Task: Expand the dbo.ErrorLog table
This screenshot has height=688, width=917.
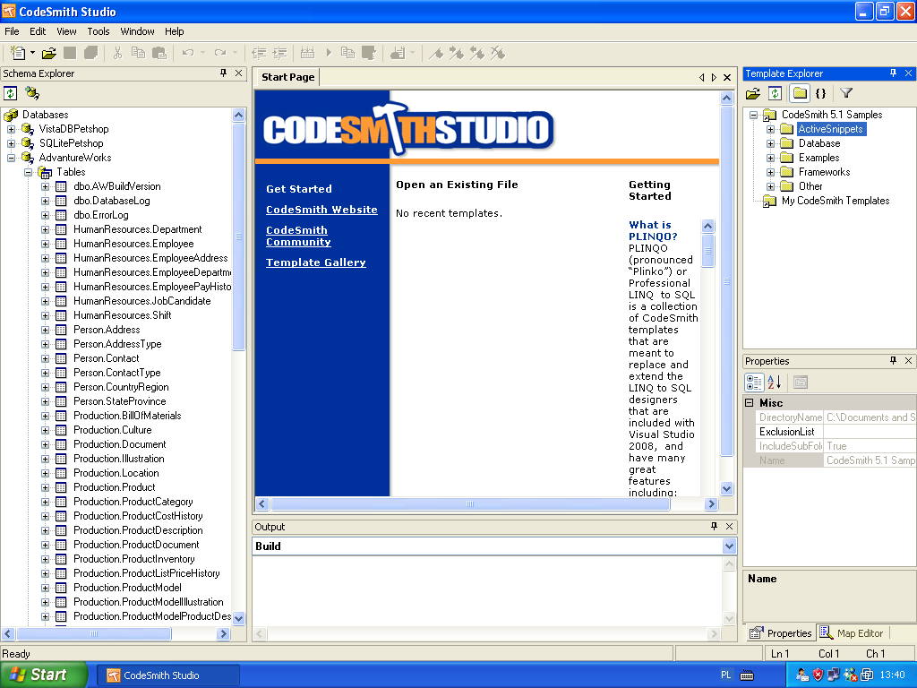Action: point(45,215)
